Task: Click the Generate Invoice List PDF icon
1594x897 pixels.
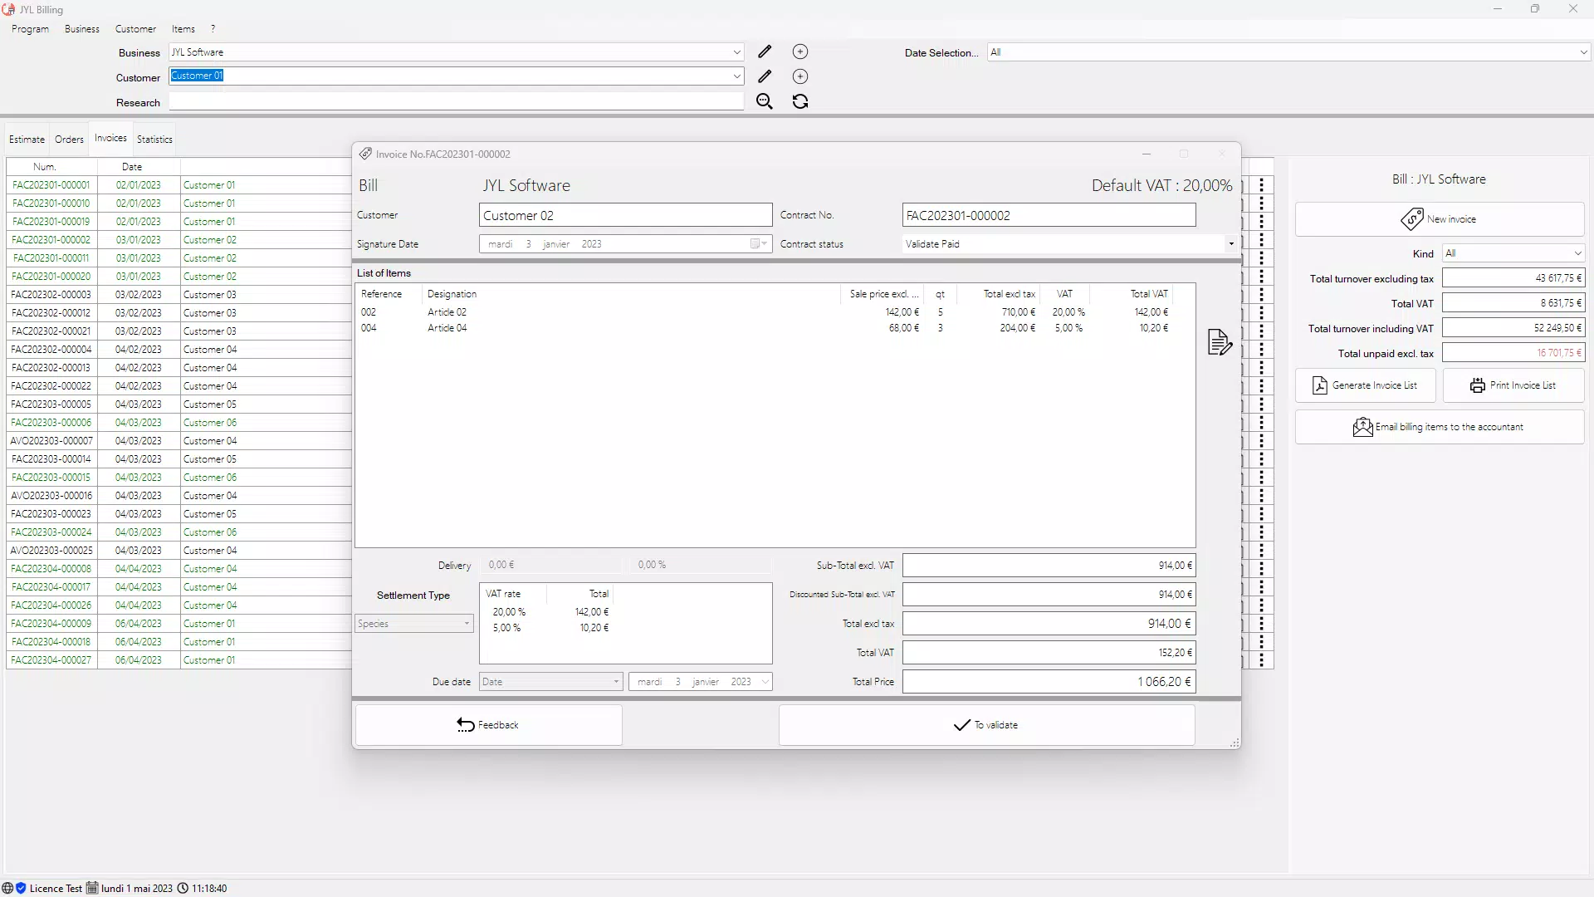Action: (x=1320, y=385)
